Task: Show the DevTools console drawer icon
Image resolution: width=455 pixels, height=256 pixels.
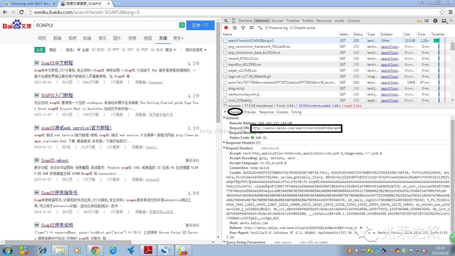Action: 427,21
